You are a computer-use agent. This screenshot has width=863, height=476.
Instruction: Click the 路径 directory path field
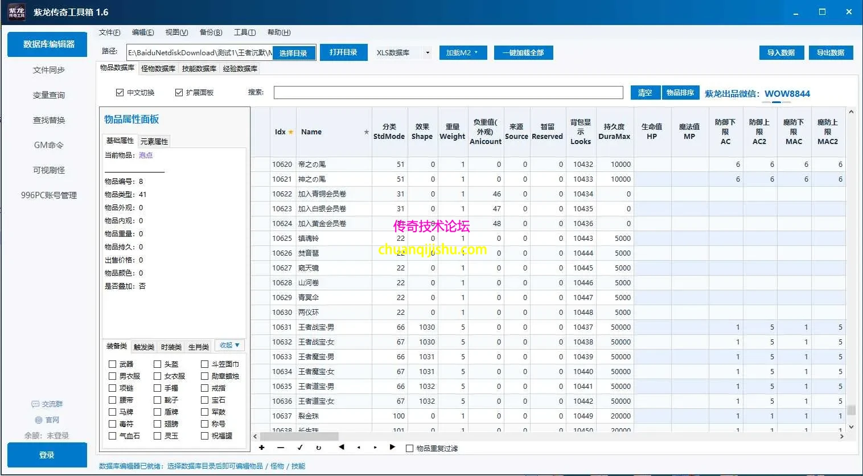pos(200,53)
